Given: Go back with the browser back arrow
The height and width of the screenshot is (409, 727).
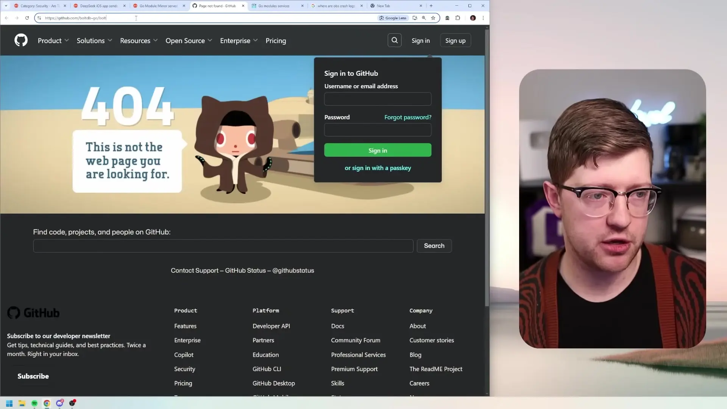Looking at the screenshot, I should (x=6, y=18).
